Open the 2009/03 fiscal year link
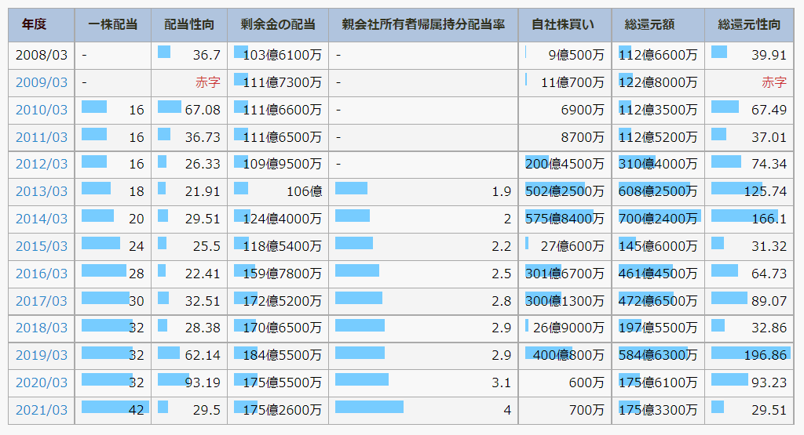This screenshot has width=804, height=435. [42, 82]
